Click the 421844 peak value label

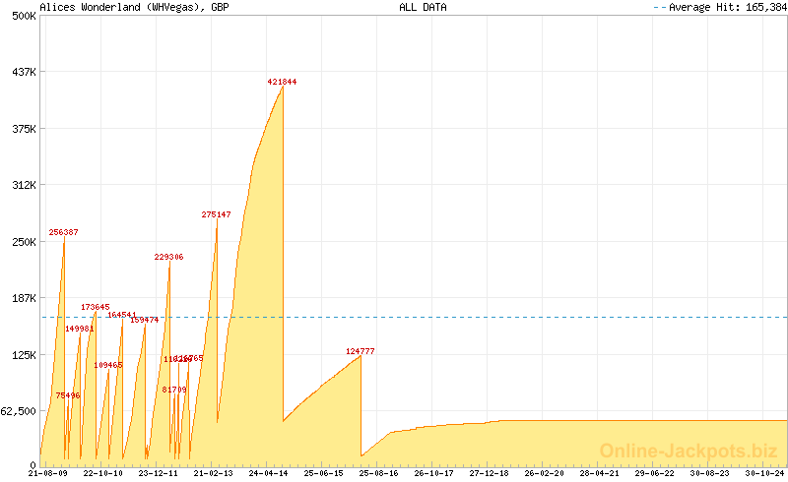pyautogui.click(x=282, y=82)
